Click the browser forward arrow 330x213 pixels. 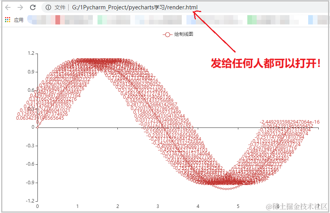(x=20, y=7)
